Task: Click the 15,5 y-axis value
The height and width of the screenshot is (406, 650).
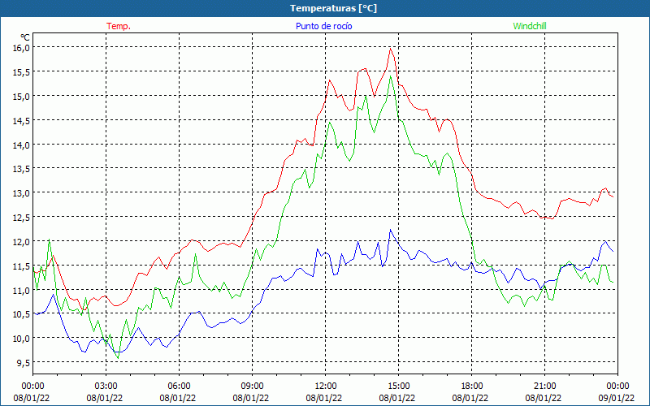Action: tap(22, 72)
